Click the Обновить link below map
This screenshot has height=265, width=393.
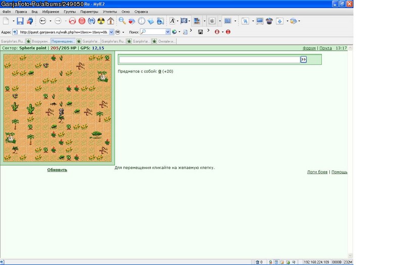57,170
